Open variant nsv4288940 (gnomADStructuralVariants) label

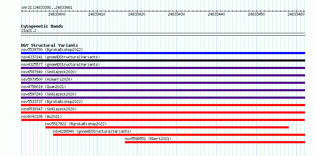click(92, 131)
